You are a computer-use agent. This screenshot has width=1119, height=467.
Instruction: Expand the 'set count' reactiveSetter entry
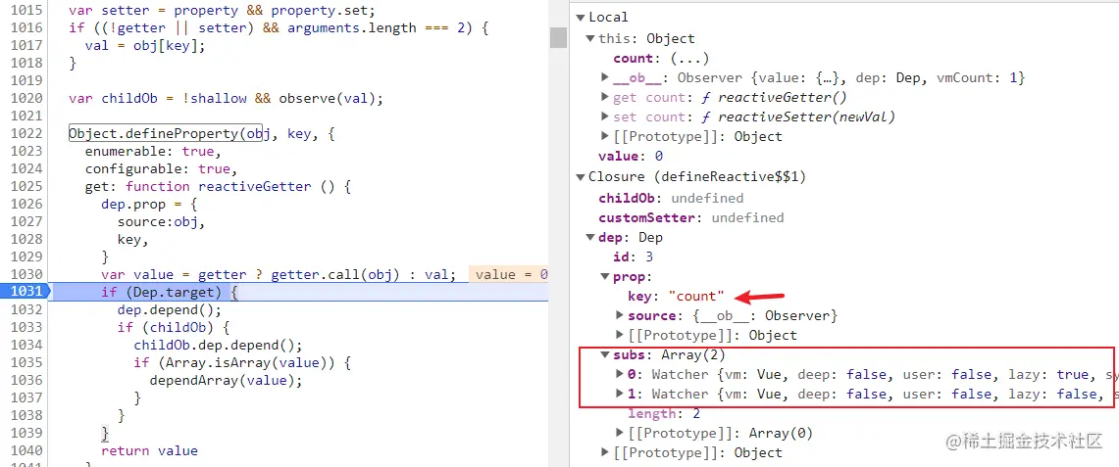point(605,117)
